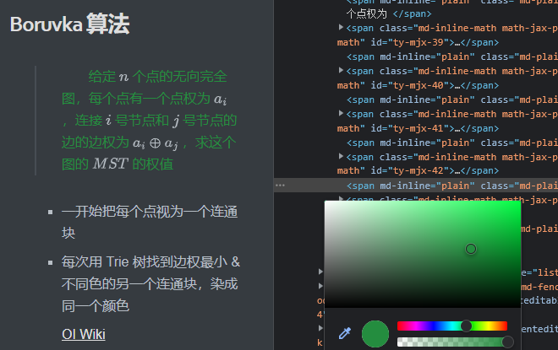Expand the span with id ty-mjx-40

(x=341, y=70)
